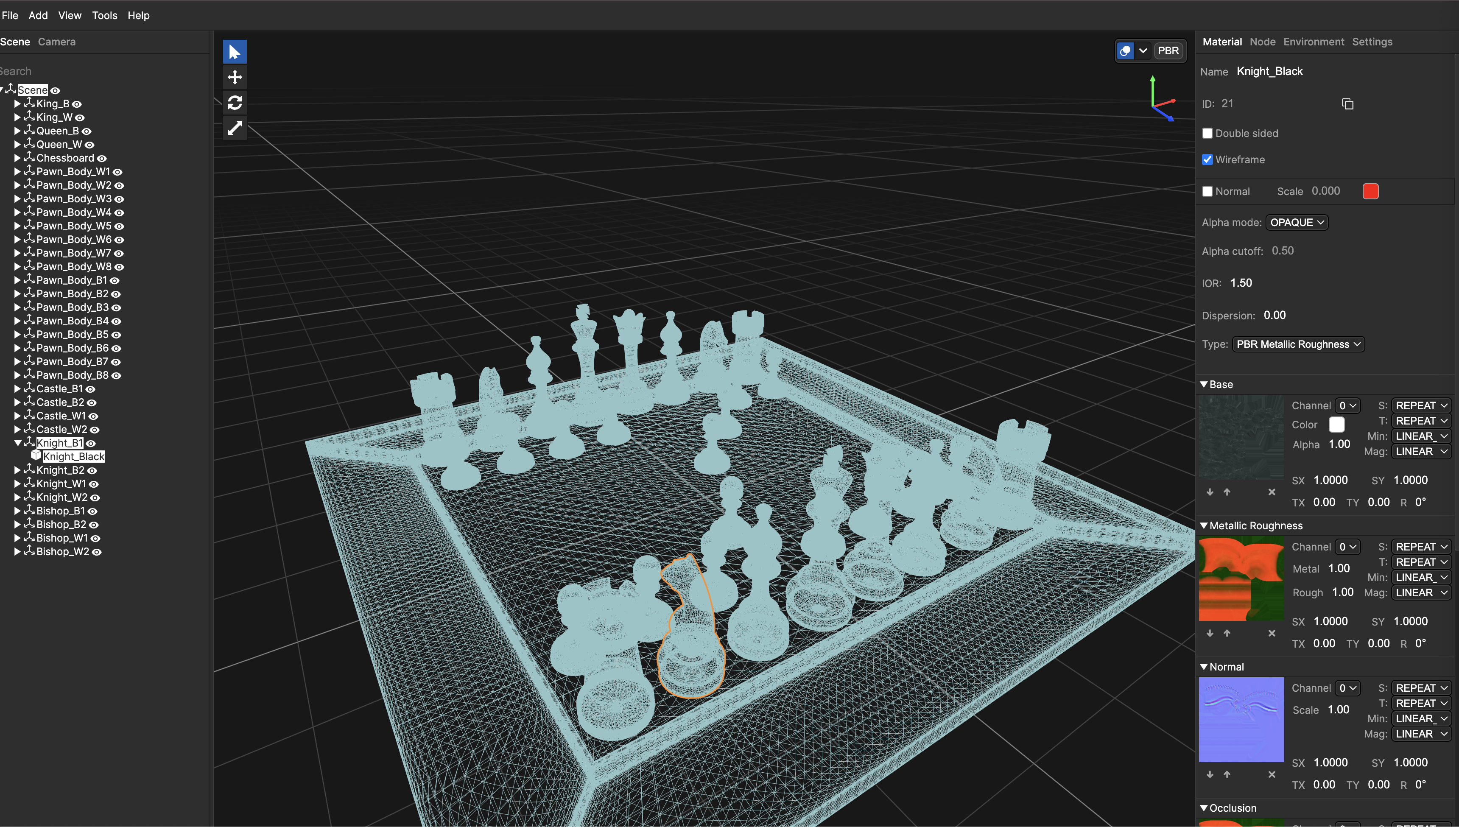1459x827 pixels.
Task: Click the Bishop_W2 node hierarchy icon
Action: tap(29, 551)
